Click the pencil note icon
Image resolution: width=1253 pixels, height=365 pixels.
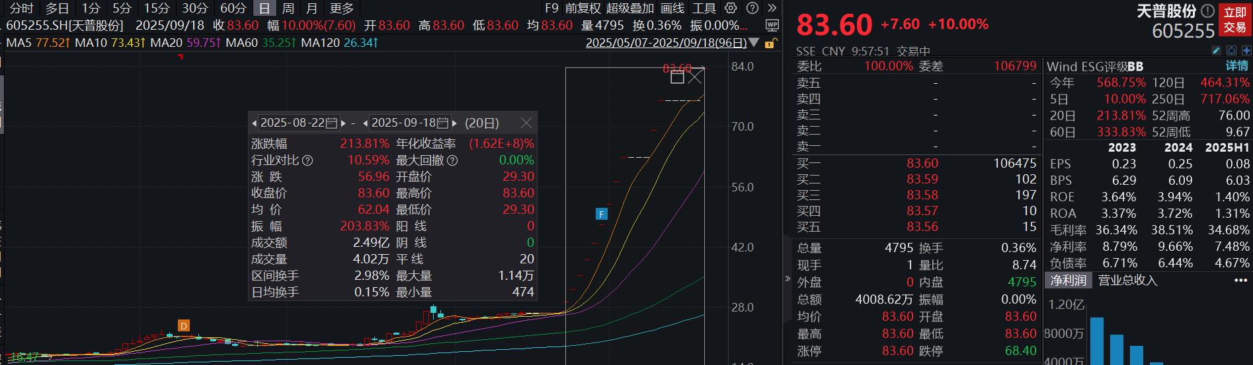click(1216, 50)
